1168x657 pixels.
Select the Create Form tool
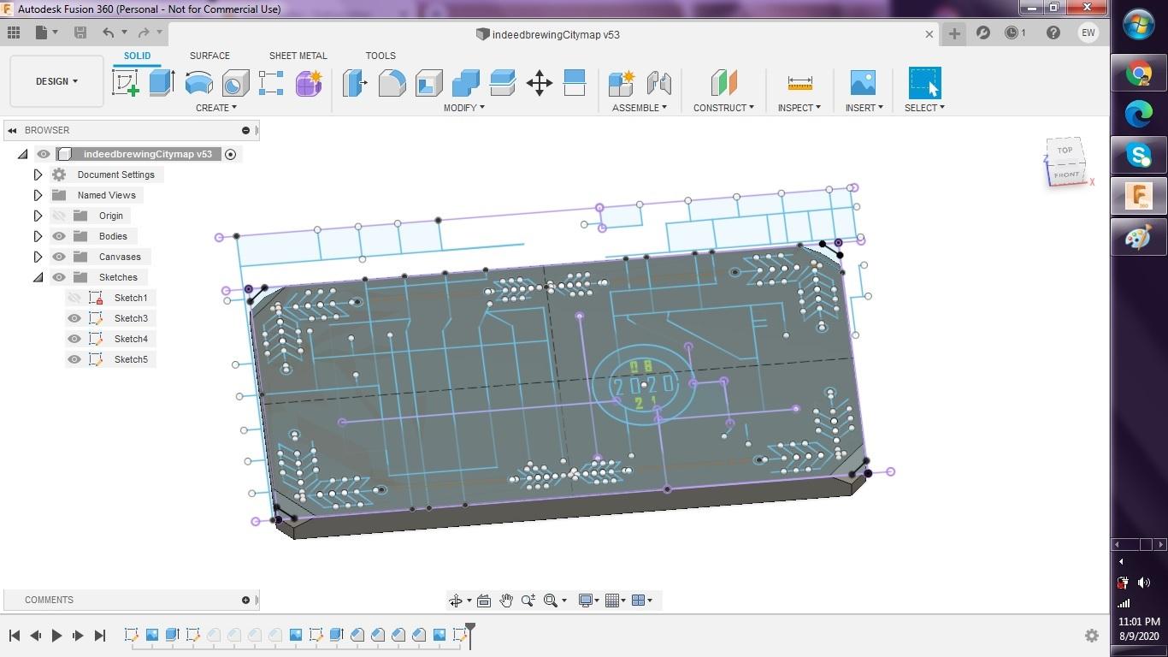point(309,83)
